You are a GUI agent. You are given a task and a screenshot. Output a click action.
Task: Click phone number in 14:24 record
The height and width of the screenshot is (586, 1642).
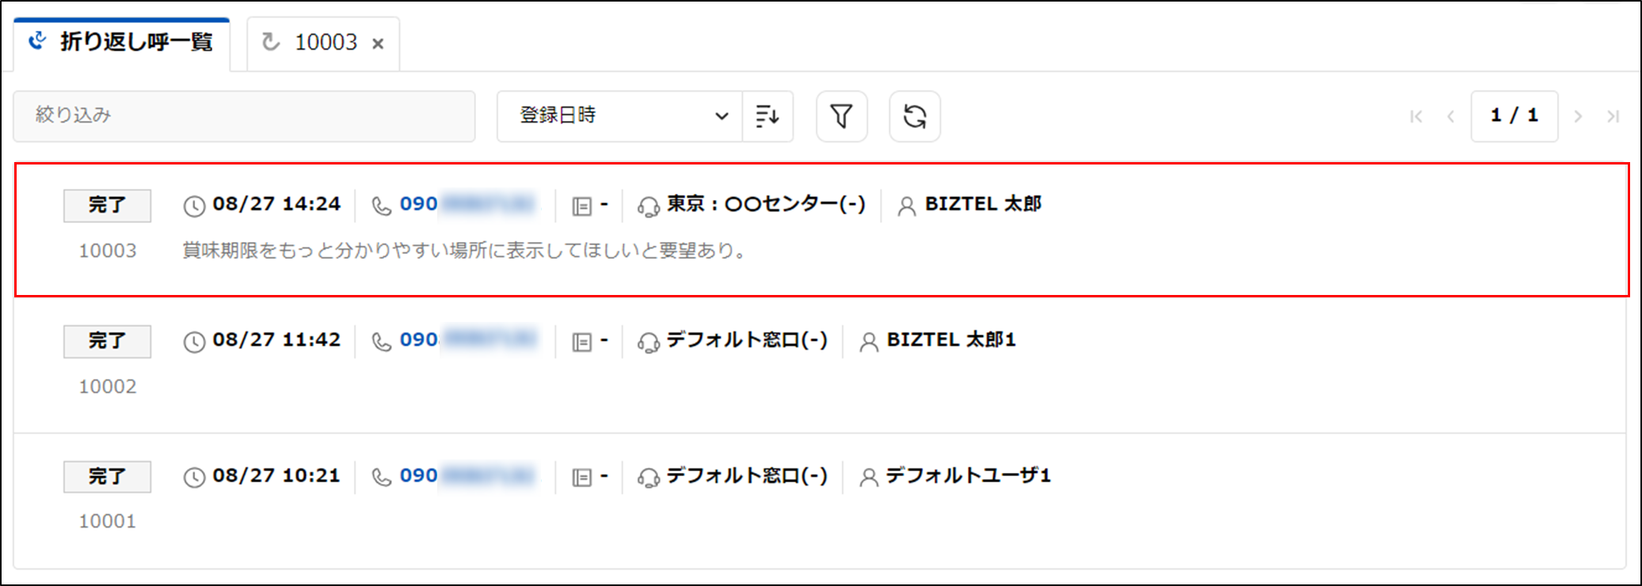[x=467, y=204]
